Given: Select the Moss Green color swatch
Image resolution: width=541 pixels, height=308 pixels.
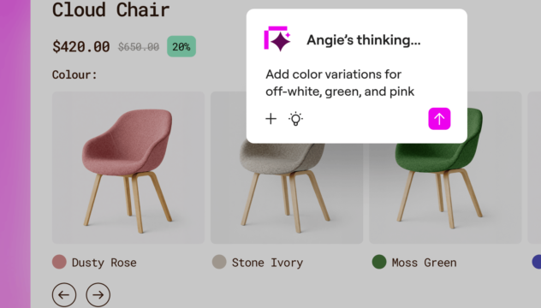Looking at the screenshot, I should click(379, 262).
